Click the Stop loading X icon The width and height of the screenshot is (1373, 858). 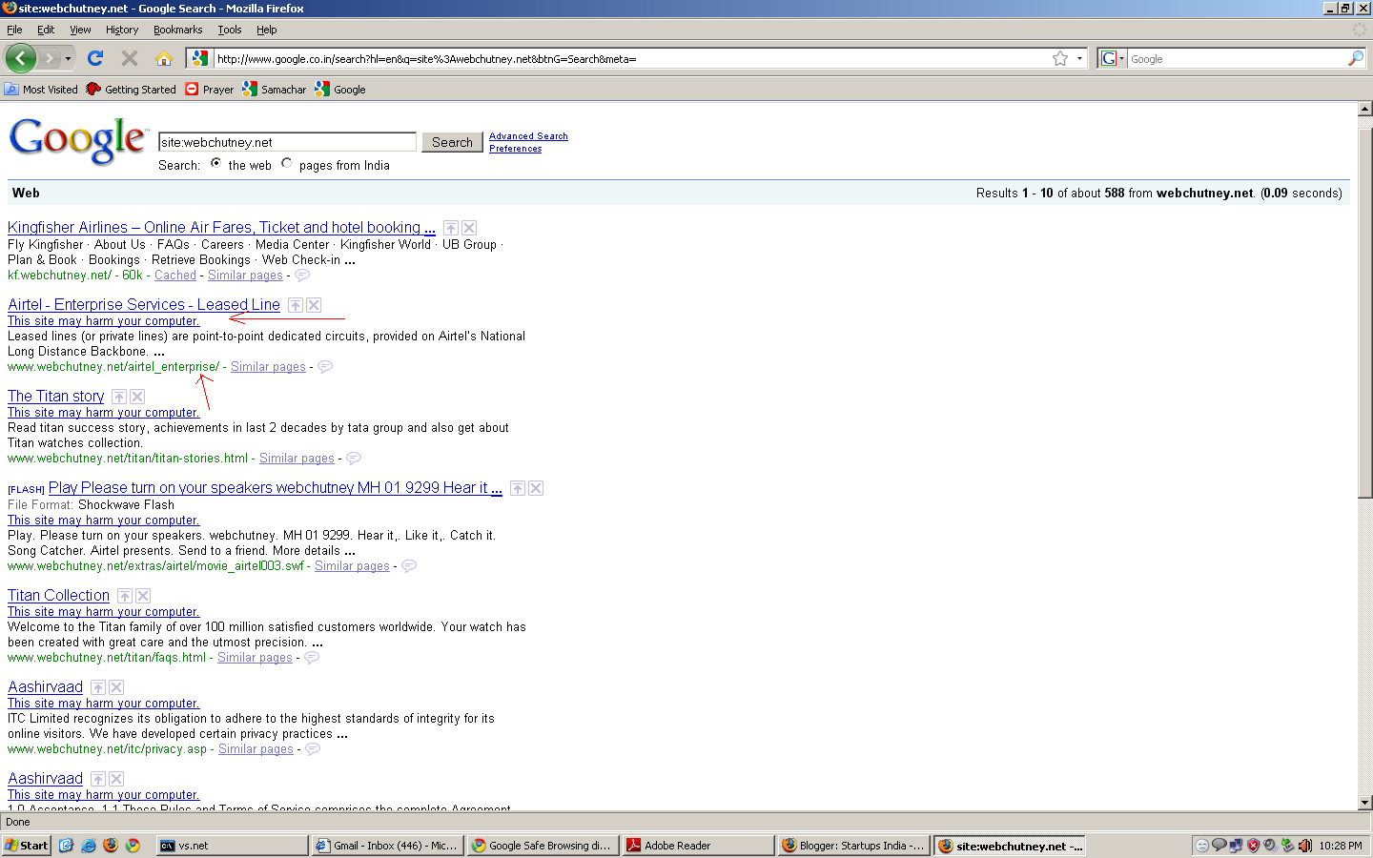tap(130, 58)
